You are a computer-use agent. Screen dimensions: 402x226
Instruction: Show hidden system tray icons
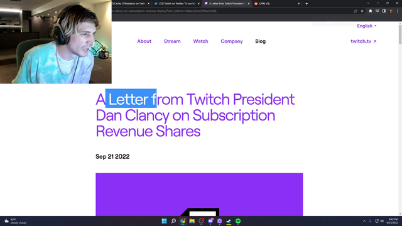(364, 221)
